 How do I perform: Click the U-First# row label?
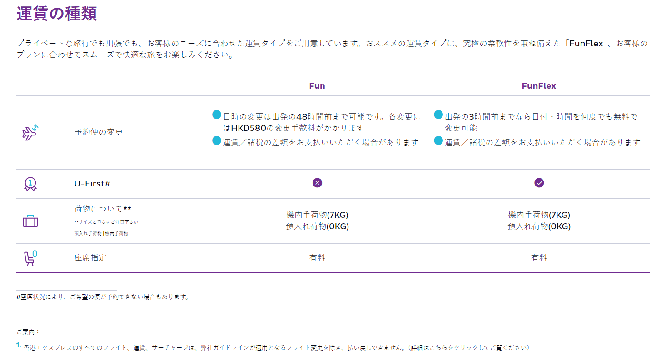[x=92, y=184]
